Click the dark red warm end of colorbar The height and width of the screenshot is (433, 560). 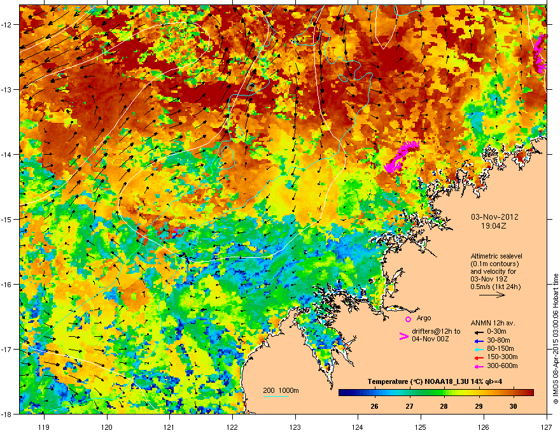point(529,393)
